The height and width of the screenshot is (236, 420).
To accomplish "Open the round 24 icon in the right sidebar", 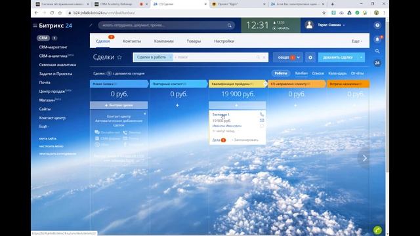I will (x=377, y=63).
